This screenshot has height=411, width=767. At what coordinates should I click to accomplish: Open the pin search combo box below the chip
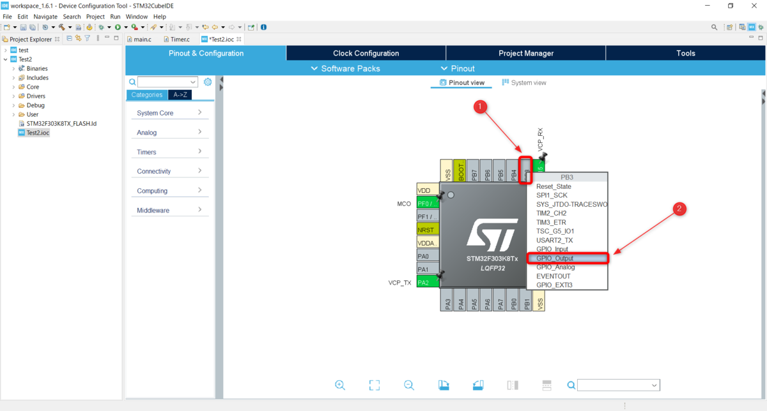[619, 385]
